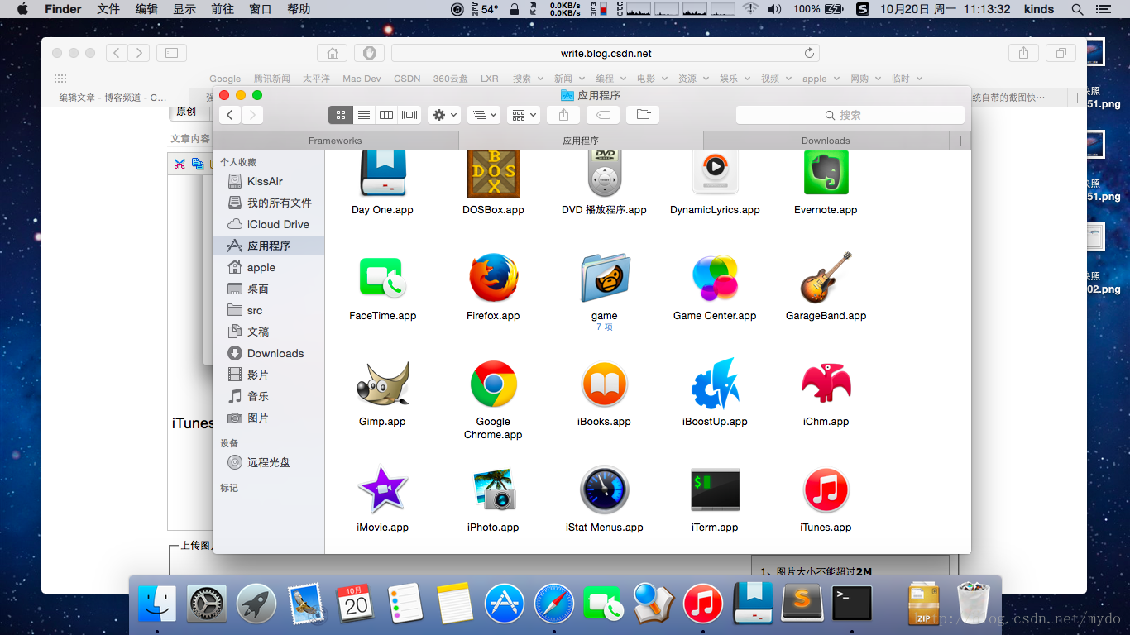Screen dimensions: 1130x635
Task: Switch to Frameworks tab in Finder
Action: click(335, 141)
